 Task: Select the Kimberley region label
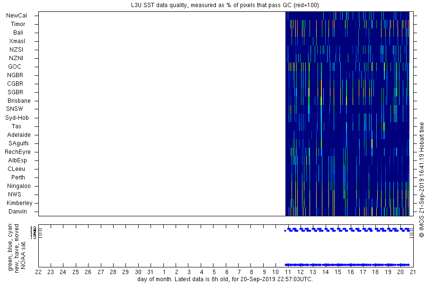pyautogui.click(x=19, y=203)
